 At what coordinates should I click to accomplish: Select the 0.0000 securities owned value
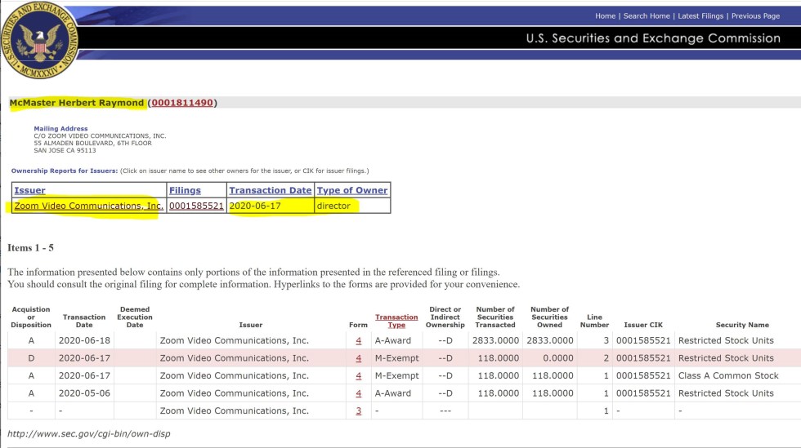[557, 358]
